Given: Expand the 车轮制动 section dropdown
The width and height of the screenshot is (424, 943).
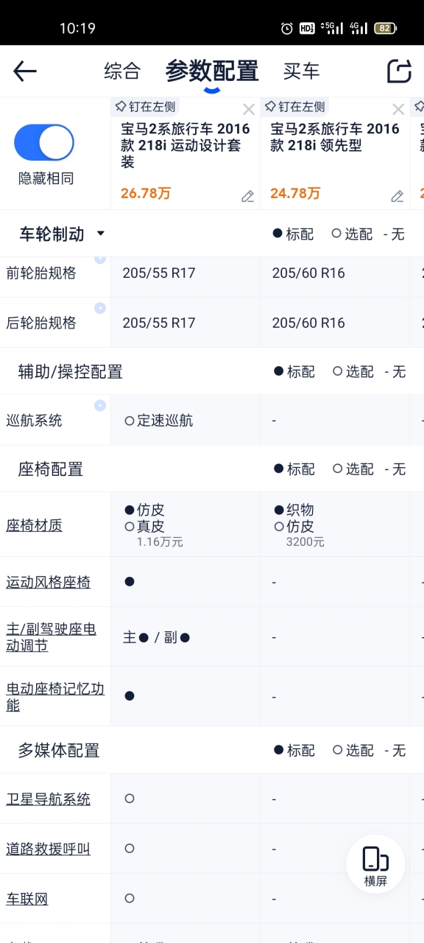Looking at the screenshot, I should (101, 234).
